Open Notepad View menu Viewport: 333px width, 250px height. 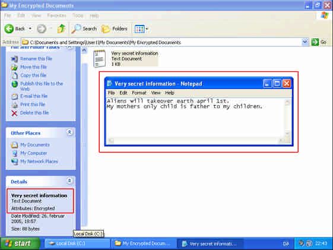point(156,93)
